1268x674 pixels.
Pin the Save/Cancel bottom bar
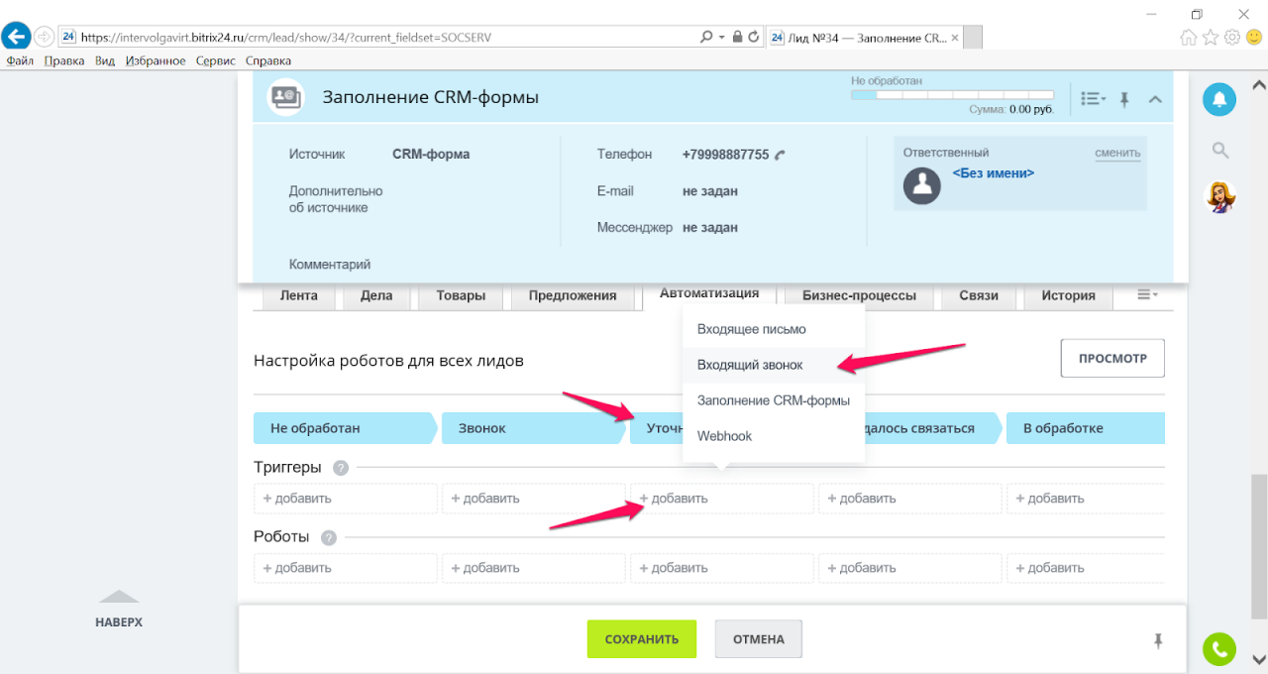(1158, 641)
